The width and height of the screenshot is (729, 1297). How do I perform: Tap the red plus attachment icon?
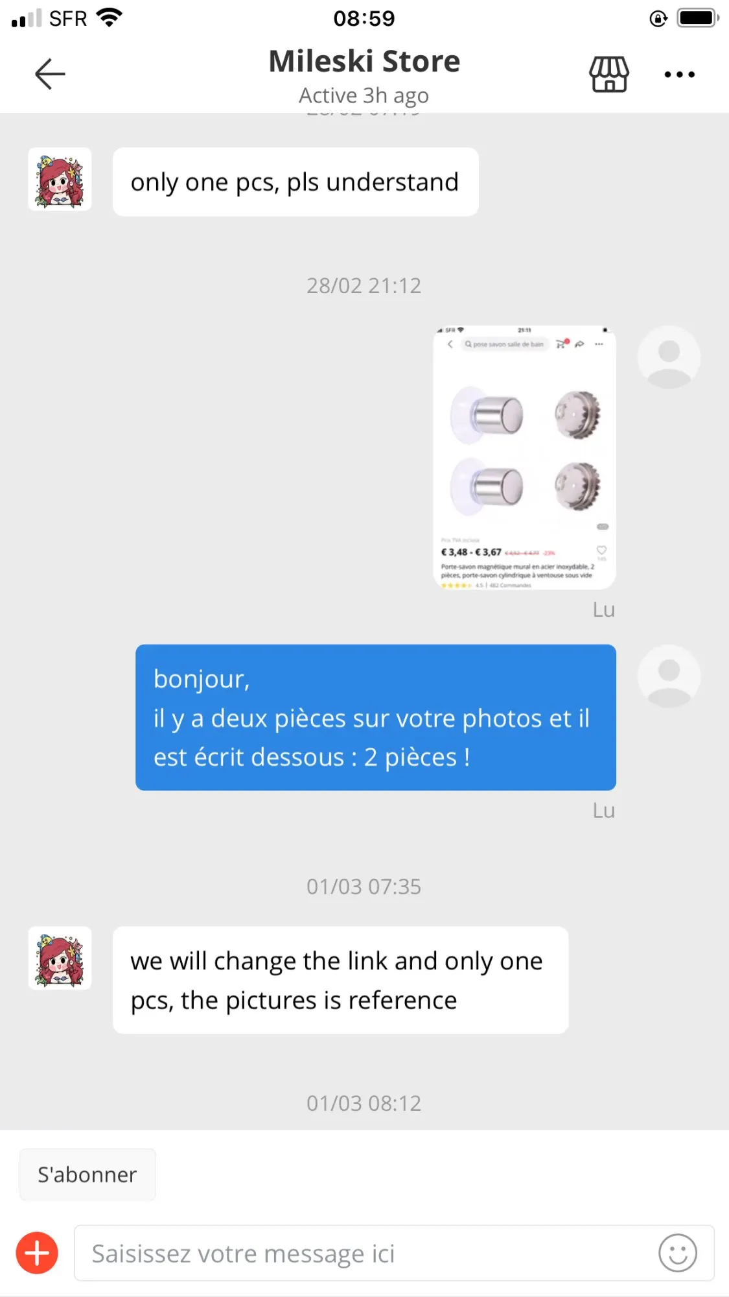(x=37, y=1253)
